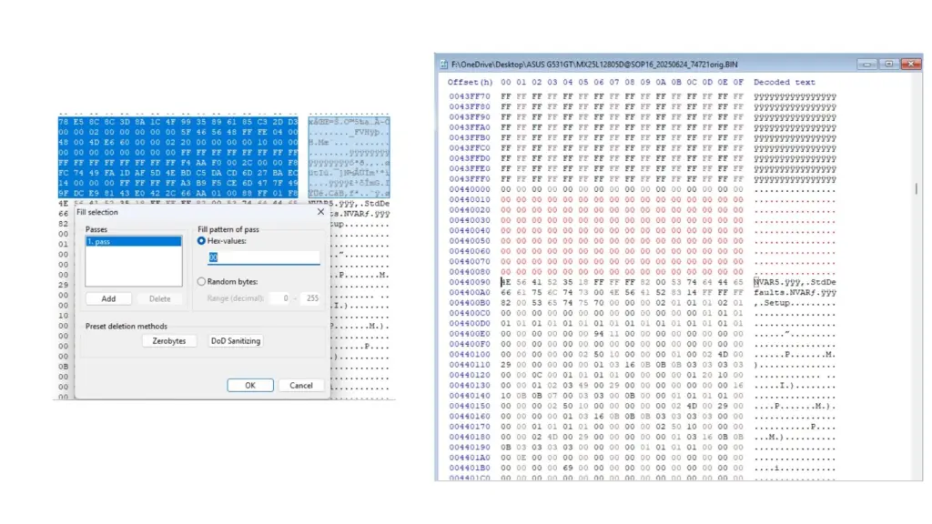The image size is (932, 524).
Task: Click offset 004400E0 row label
Action: (470, 333)
